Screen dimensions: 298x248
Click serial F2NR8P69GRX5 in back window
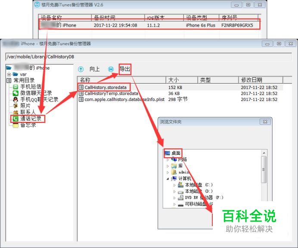[x=237, y=25]
